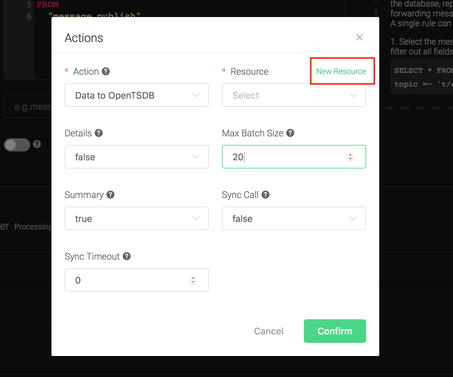Click the Sync Timeout help icon

127,256
